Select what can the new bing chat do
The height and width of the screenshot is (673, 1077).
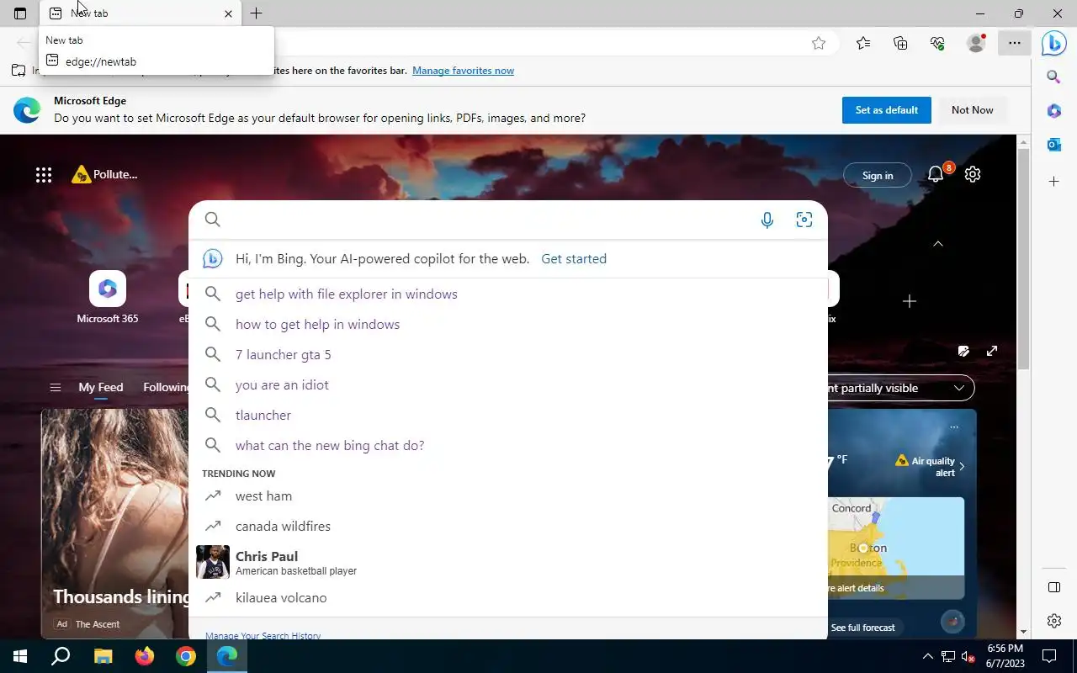coord(508,445)
